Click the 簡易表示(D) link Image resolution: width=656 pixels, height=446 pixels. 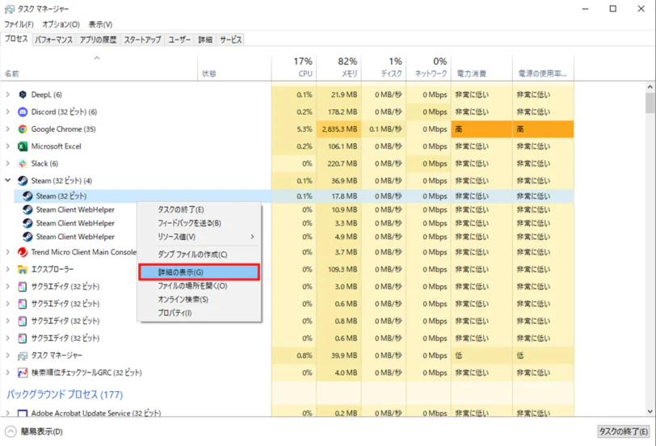point(42,431)
